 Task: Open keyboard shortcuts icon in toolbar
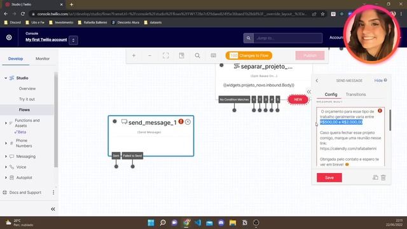point(214,55)
